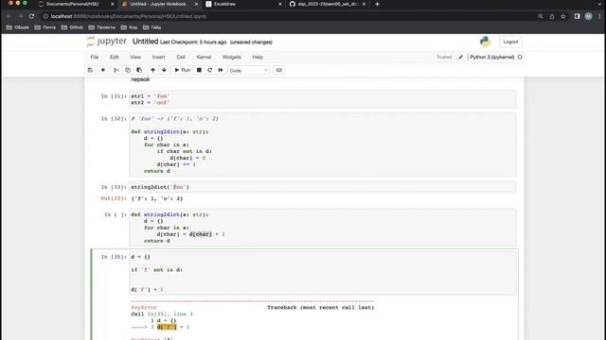Open the command palette keyboard icon
Image resolution: width=606 pixels, height=340 pixels.
[x=278, y=70]
